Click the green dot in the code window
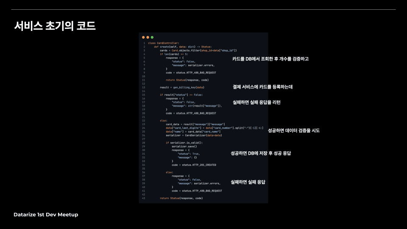Screen dimensions: 407x229 point(152,37)
